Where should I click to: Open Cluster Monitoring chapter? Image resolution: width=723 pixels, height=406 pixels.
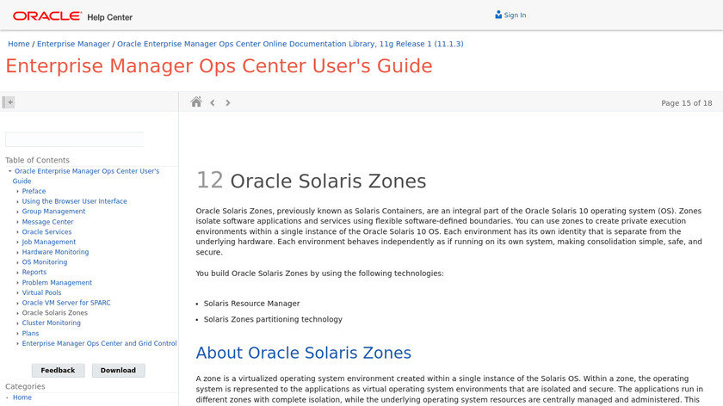(x=51, y=323)
